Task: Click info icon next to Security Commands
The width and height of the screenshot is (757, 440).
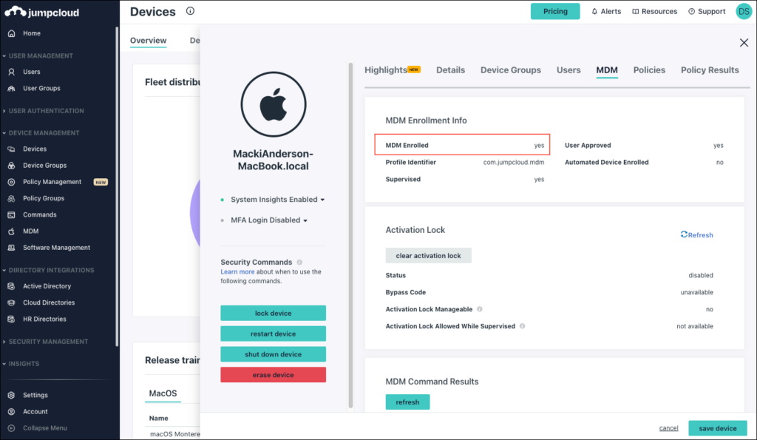Action: click(299, 263)
